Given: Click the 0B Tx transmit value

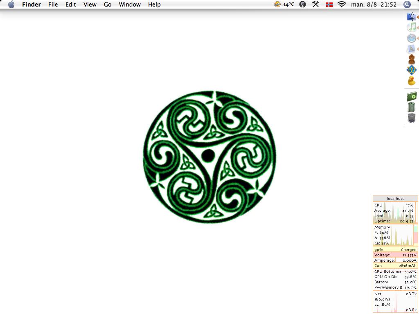Looking at the screenshot, I should point(411,294).
